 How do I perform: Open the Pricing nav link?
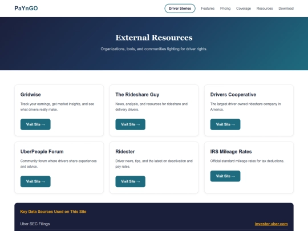click(x=225, y=9)
